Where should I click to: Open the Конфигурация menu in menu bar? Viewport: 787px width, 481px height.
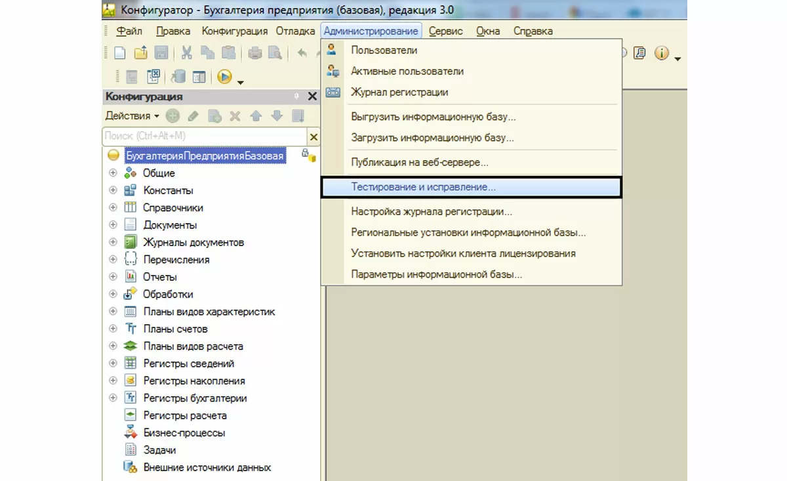[235, 31]
